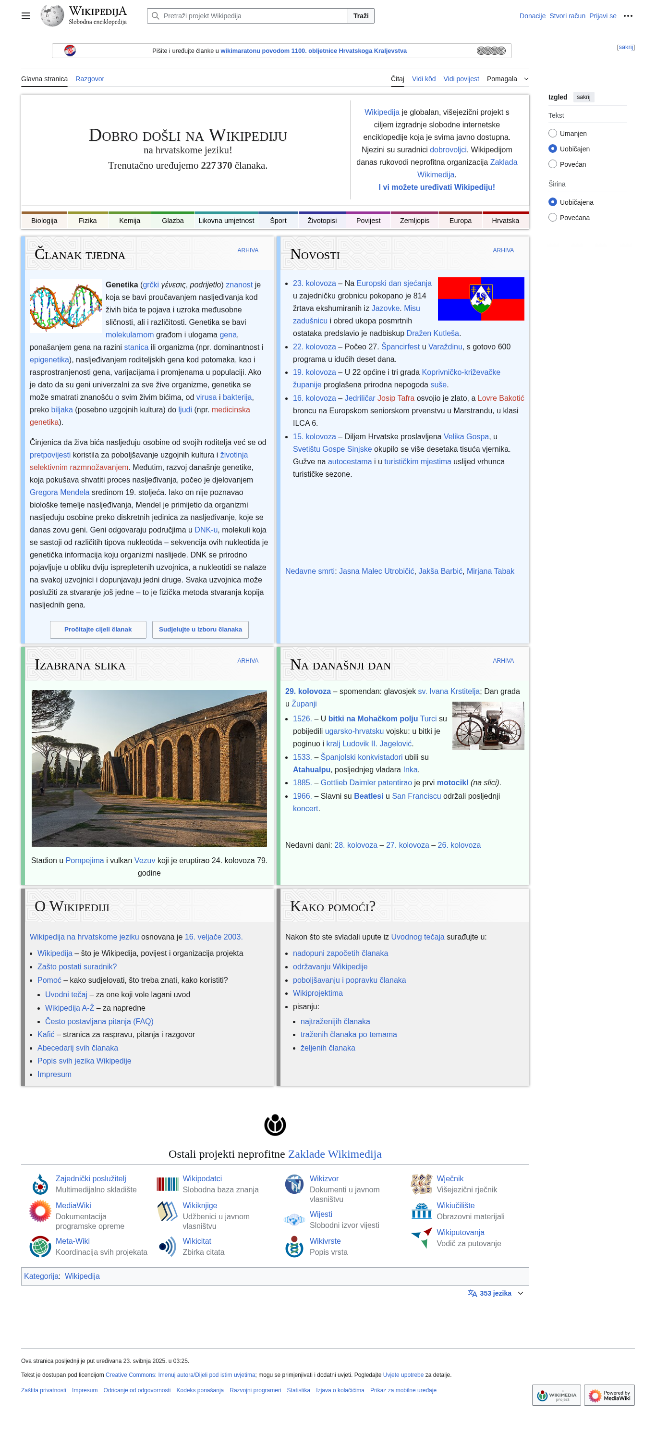Open the MediaWiki sunflower icon
The height and width of the screenshot is (1448, 656).
(x=40, y=1211)
